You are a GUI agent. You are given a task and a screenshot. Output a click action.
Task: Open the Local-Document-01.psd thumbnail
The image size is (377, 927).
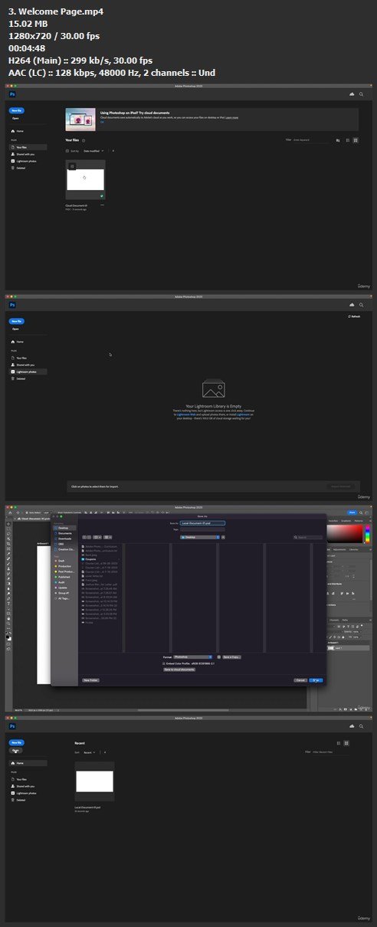[94, 781]
